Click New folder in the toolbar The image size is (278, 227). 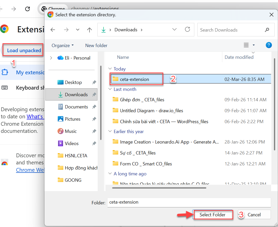96,46
